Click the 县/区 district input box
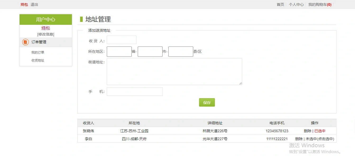Viewport: 355px width, 157px height. [x=181, y=52]
